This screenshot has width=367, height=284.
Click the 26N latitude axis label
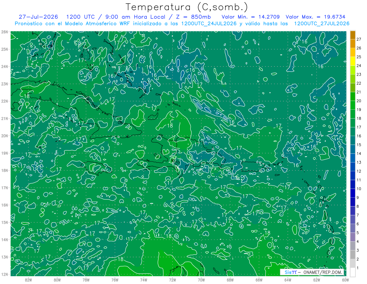pyautogui.click(x=5, y=32)
